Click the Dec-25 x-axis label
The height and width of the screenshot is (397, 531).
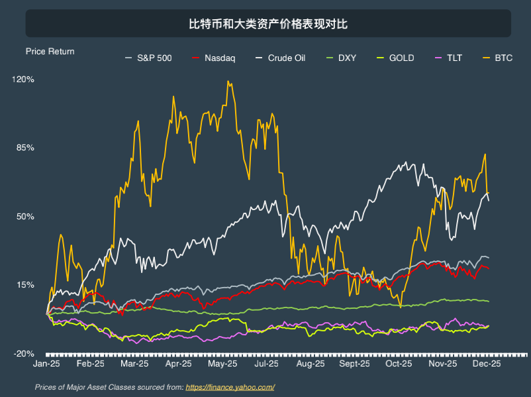pos(487,364)
